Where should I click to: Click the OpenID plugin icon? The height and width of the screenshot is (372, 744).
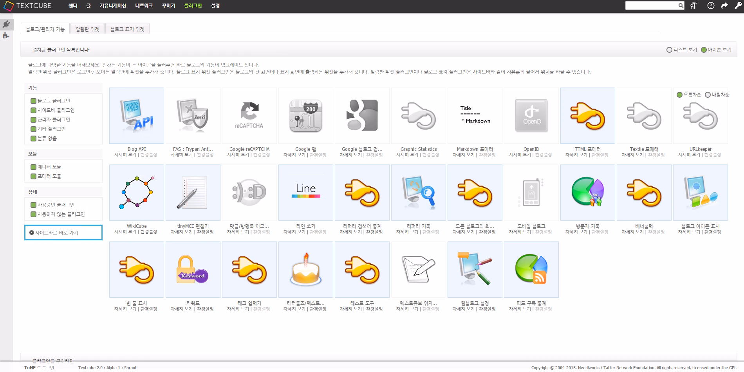531,116
